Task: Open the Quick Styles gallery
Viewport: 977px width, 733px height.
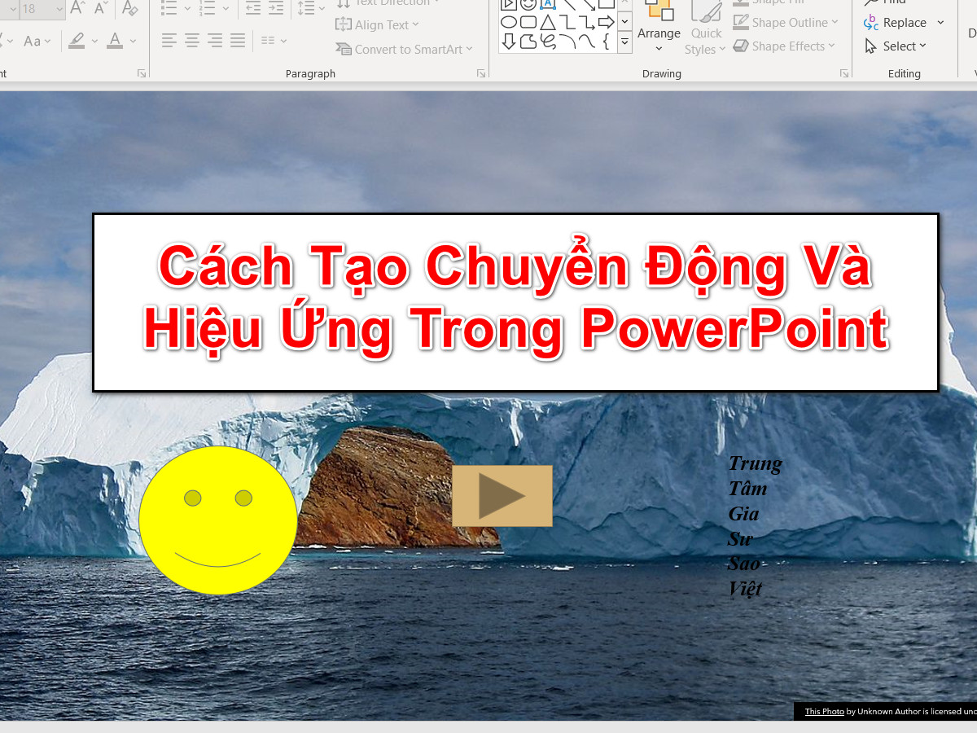Action: (706, 27)
